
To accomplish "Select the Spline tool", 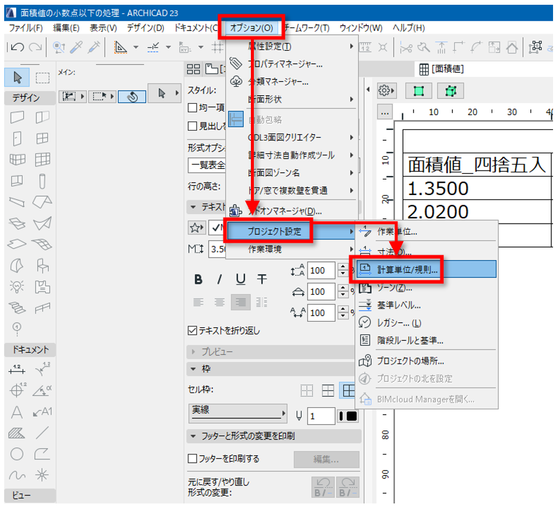I will (x=17, y=475).
